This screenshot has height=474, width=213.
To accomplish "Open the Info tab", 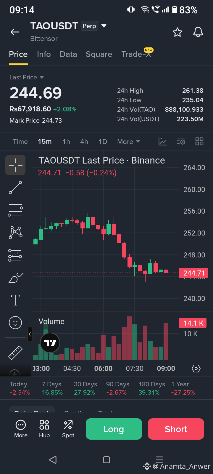I will (x=44, y=54).
